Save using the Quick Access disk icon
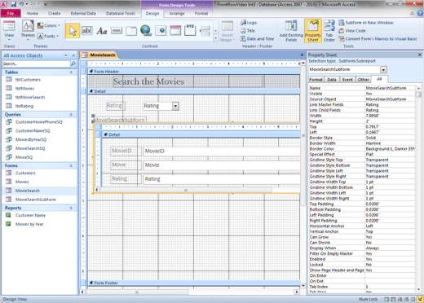The height and width of the screenshot is (303, 424). [14, 4]
